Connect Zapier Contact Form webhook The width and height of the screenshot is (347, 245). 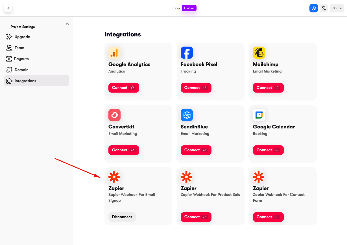[x=268, y=217]
